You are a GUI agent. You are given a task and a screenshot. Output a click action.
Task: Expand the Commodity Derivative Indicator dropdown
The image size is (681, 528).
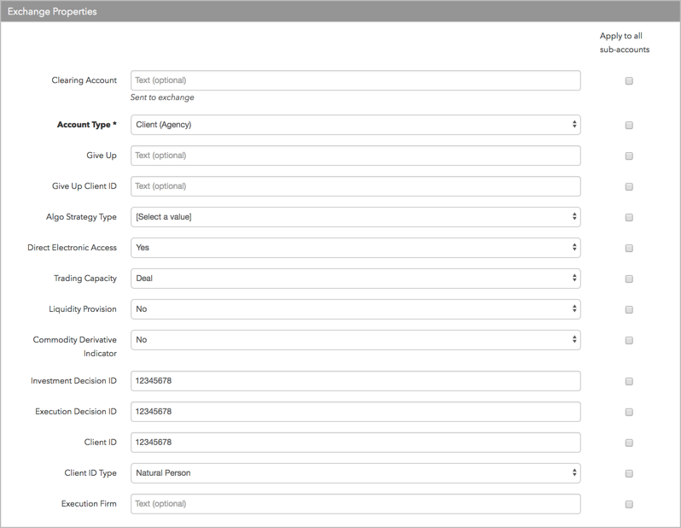pos(356,340)
